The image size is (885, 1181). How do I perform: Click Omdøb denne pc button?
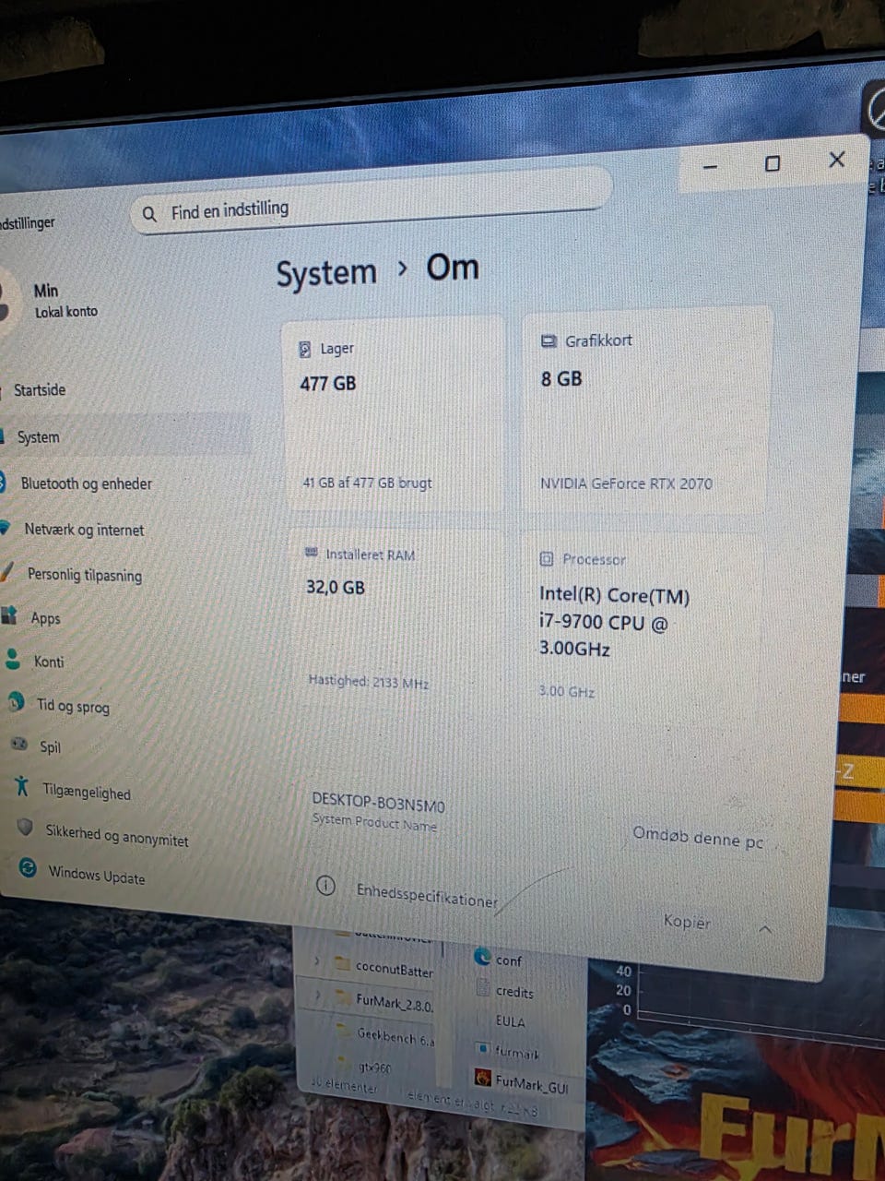click(x=698, y=838)
